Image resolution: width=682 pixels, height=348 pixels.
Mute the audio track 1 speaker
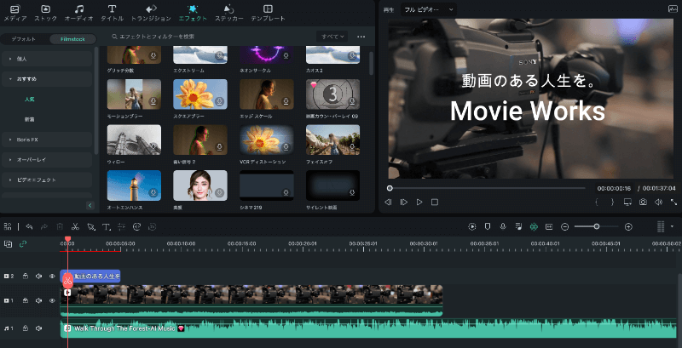click(39, 328)
